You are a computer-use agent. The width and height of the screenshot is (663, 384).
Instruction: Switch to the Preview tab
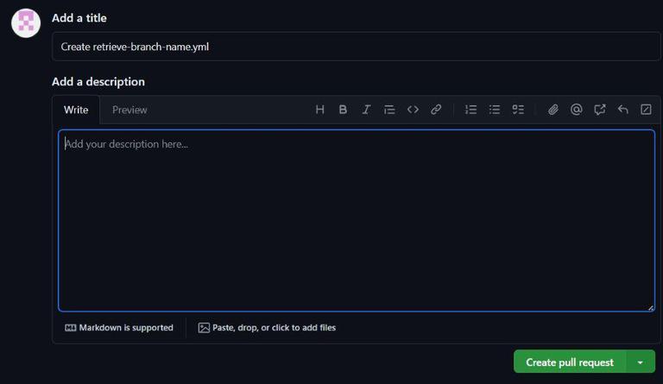click(x=129, y=110)
